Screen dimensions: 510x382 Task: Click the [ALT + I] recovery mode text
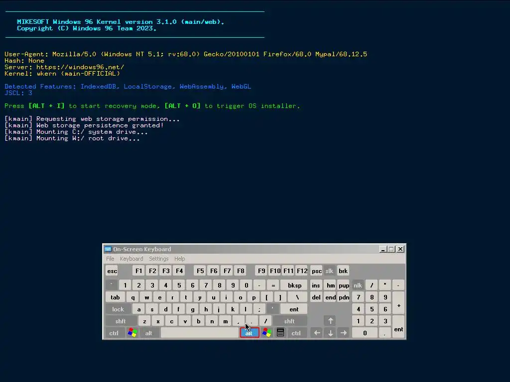click(46, 106)
